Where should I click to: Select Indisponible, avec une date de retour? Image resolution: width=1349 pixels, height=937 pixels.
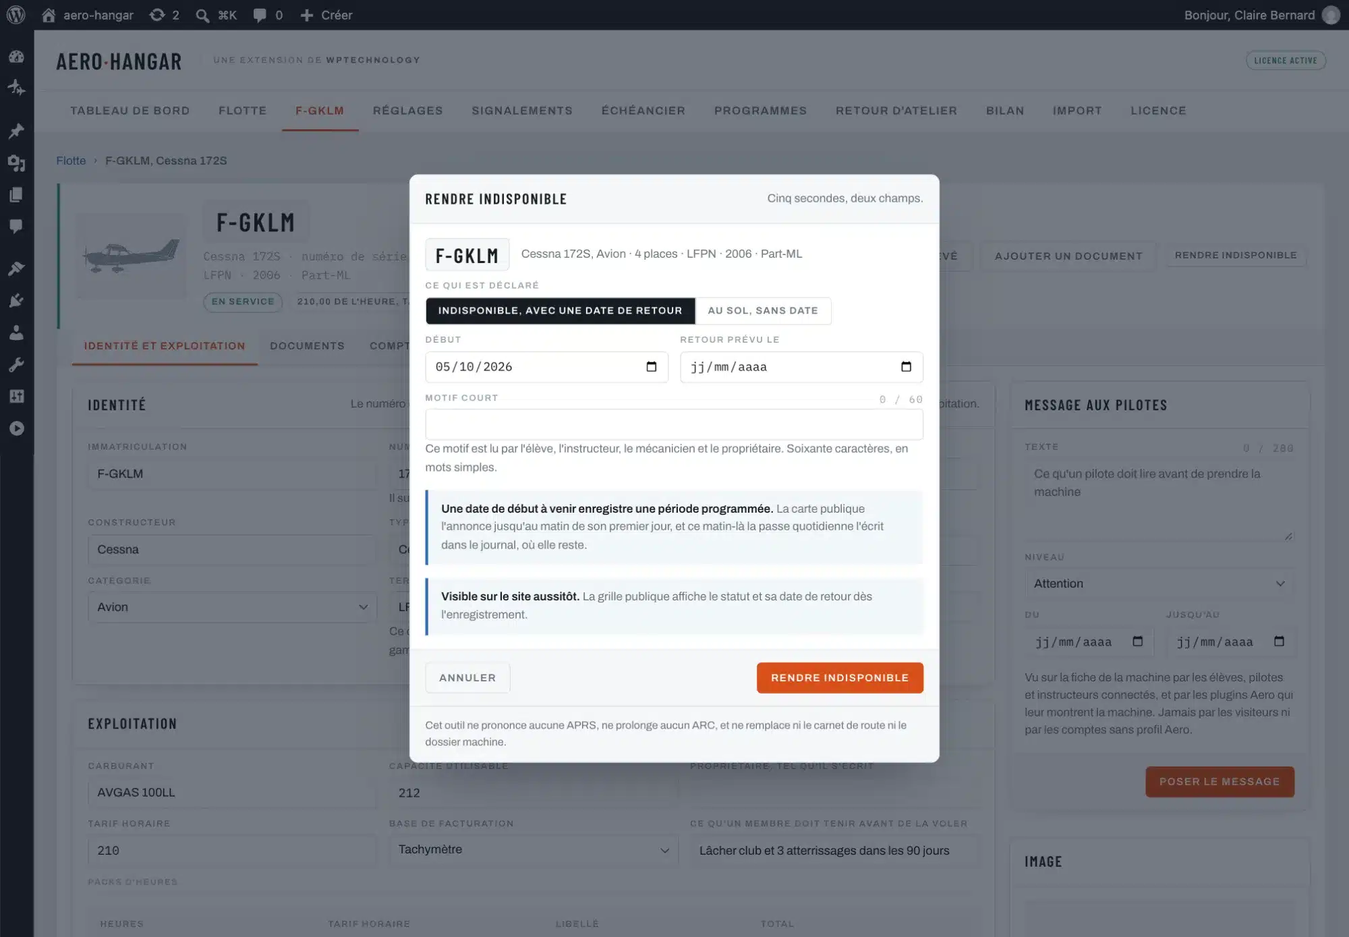pos(560,311)
